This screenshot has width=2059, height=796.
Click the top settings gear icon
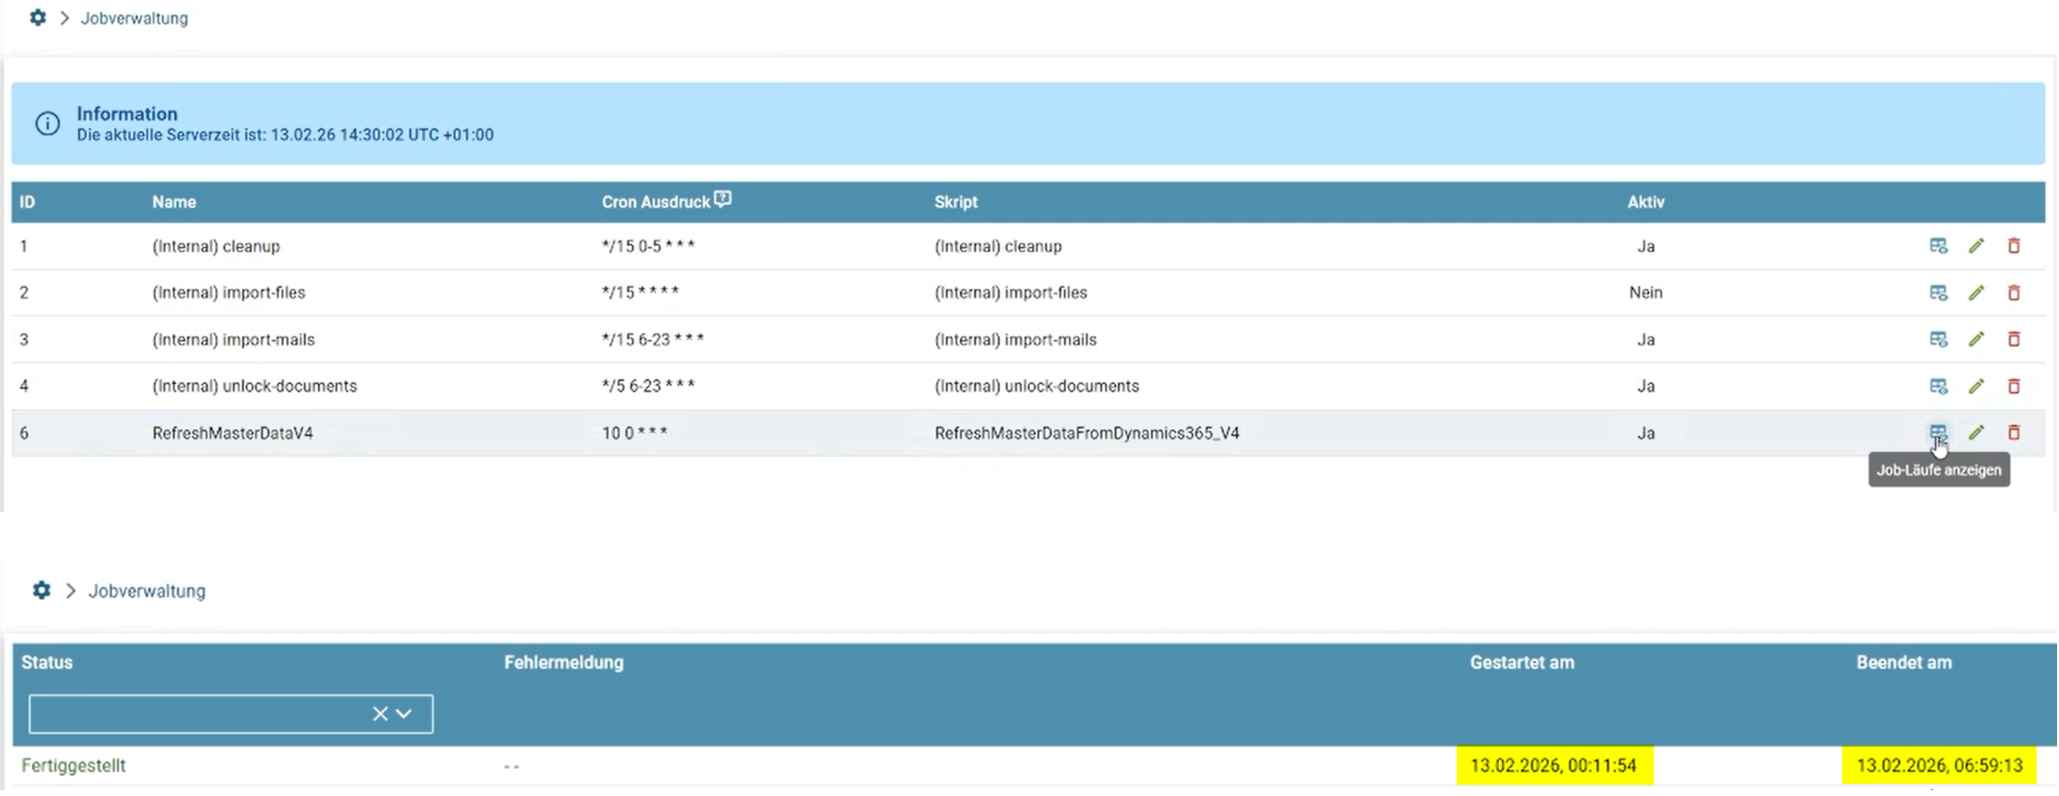click(38, 17)
